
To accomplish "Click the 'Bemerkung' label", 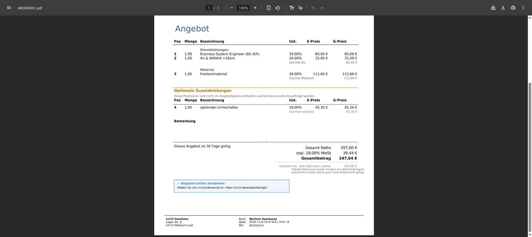I will (184, 121).
